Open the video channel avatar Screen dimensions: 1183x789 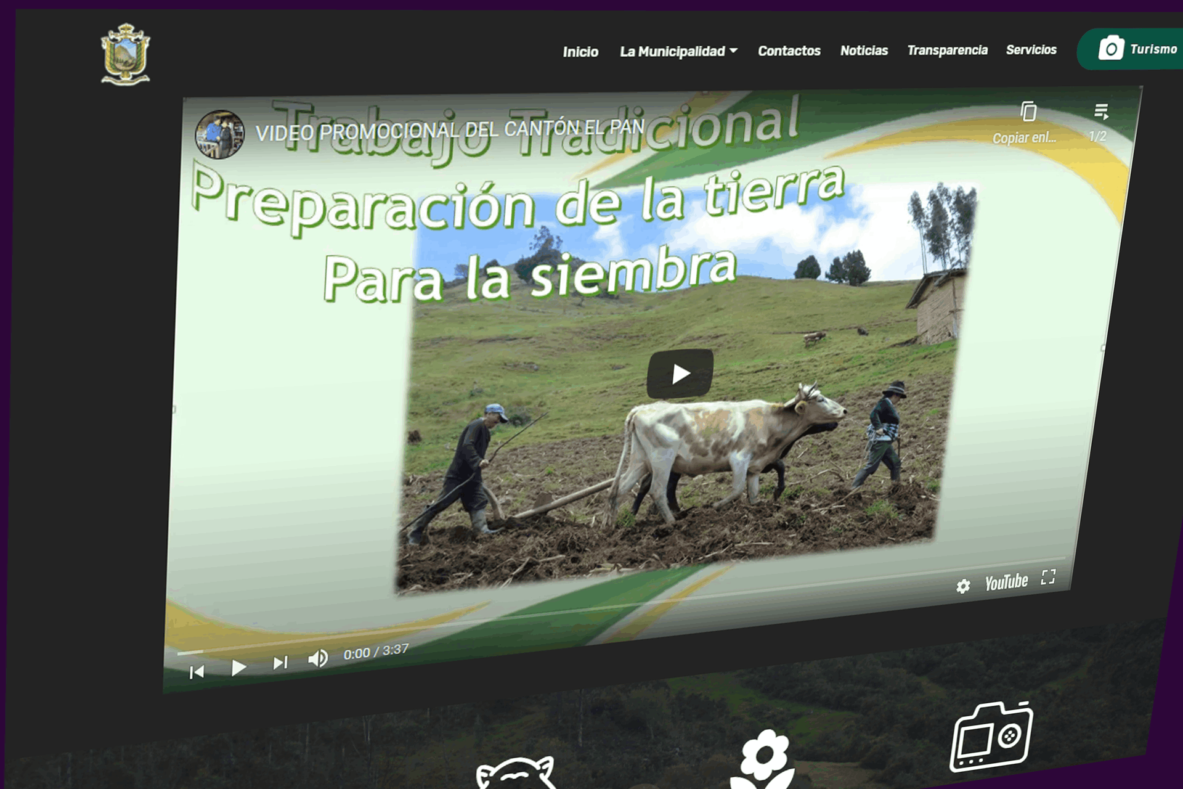point(219,134)
